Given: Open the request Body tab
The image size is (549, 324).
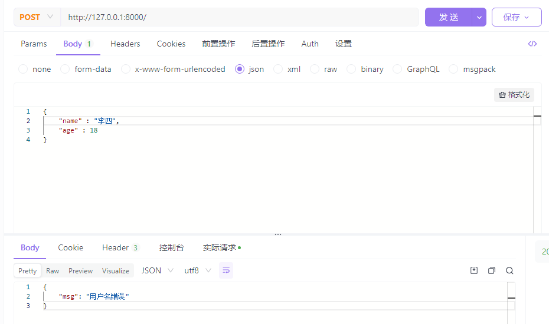Looking at the screenshot, I should click(x=78, y=44).
